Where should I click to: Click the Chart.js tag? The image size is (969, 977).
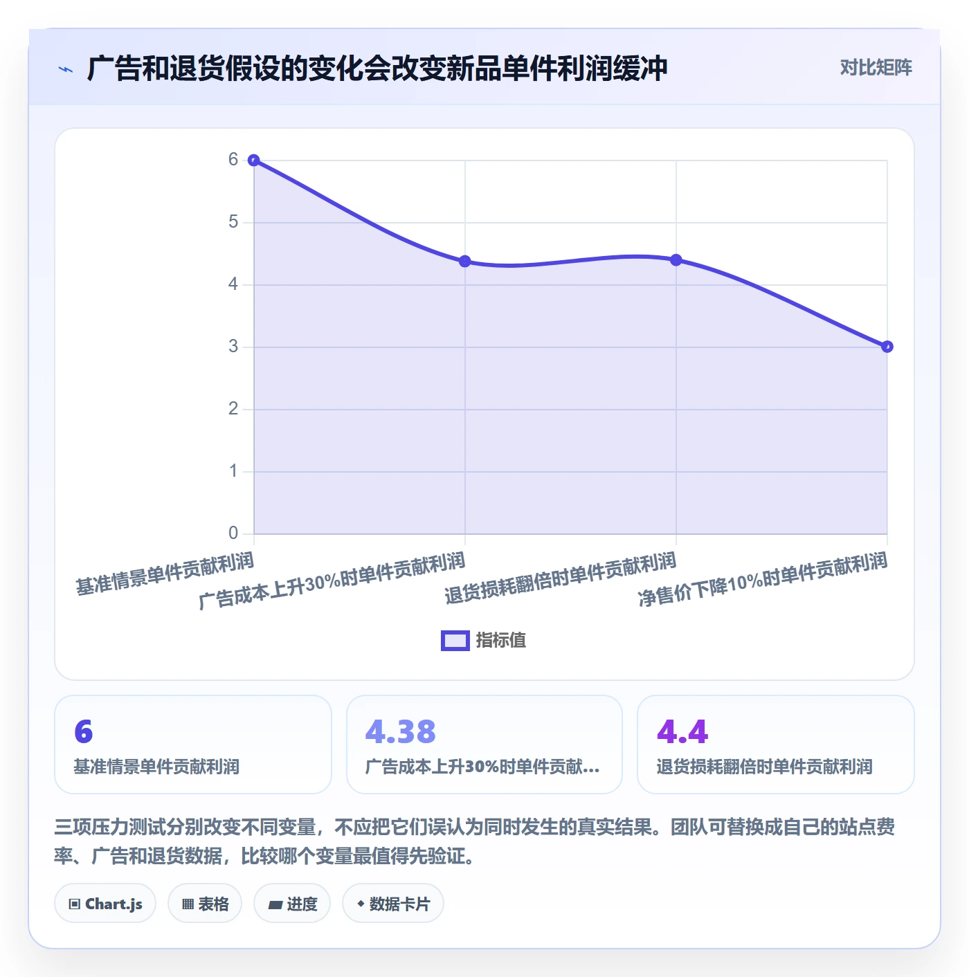click(x=105, y=904)
